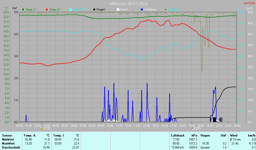256x150 pixels.
Task: Click the black Regen legend swatch
Action: coord(94,9)
